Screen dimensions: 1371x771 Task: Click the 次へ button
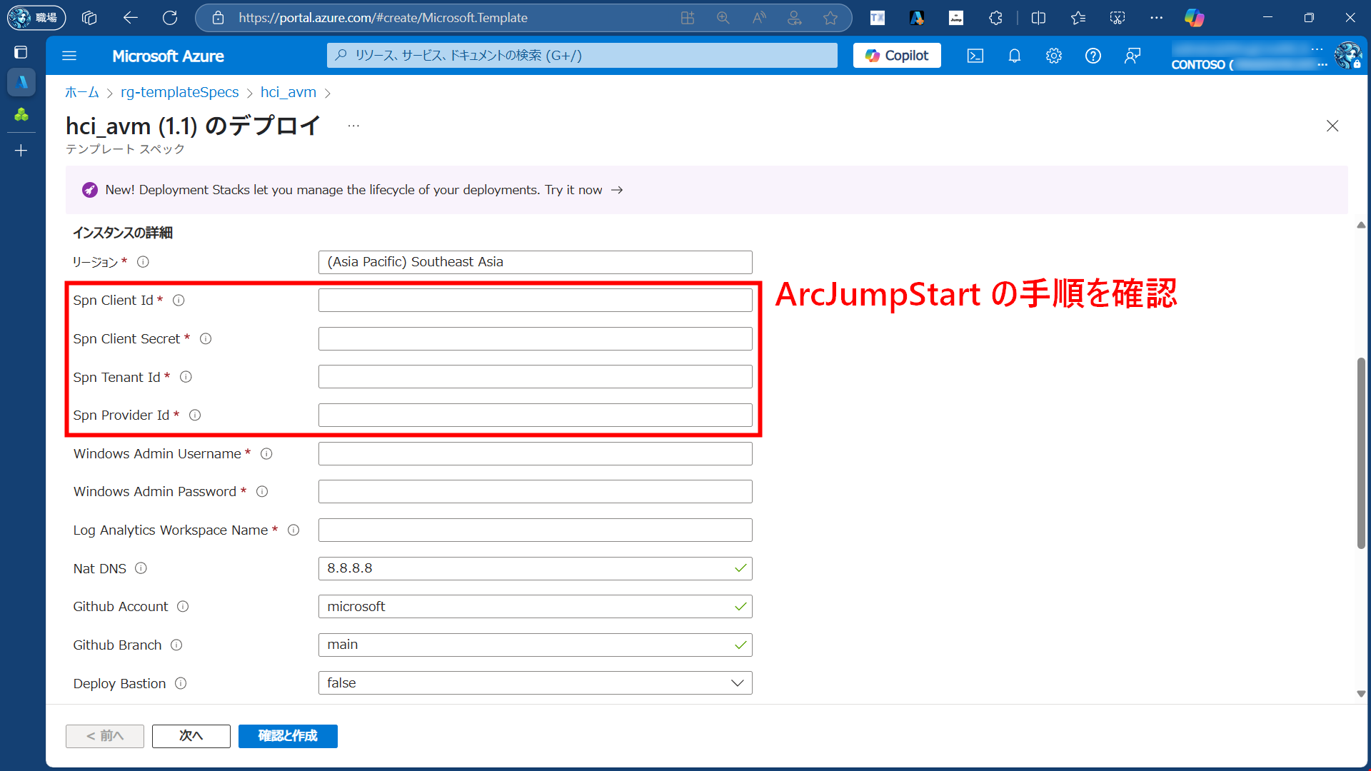[191, 736]
